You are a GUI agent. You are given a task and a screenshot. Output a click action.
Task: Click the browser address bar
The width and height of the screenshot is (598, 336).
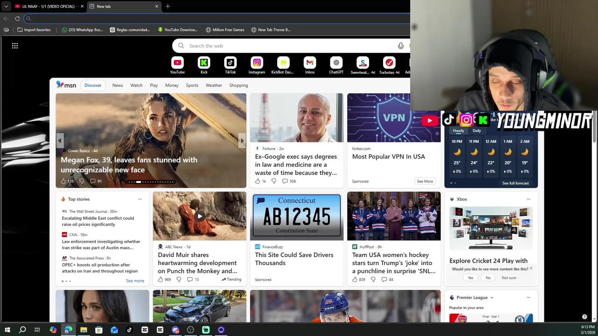click(x=217, y=19)
